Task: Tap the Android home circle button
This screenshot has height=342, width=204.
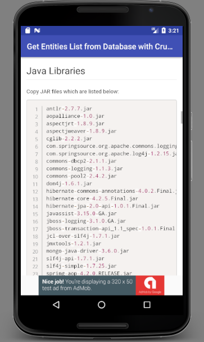Action: [101, 304]
